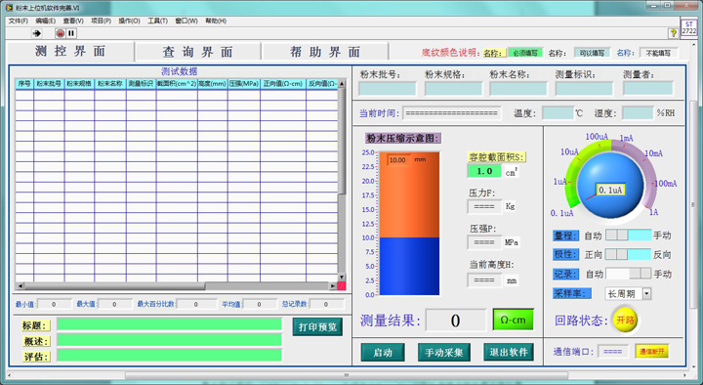The height and width of the screenshot is (385, 703).
Task: Toggle the 记录 auto/manual switch
Action: click(x=628, y=274)
